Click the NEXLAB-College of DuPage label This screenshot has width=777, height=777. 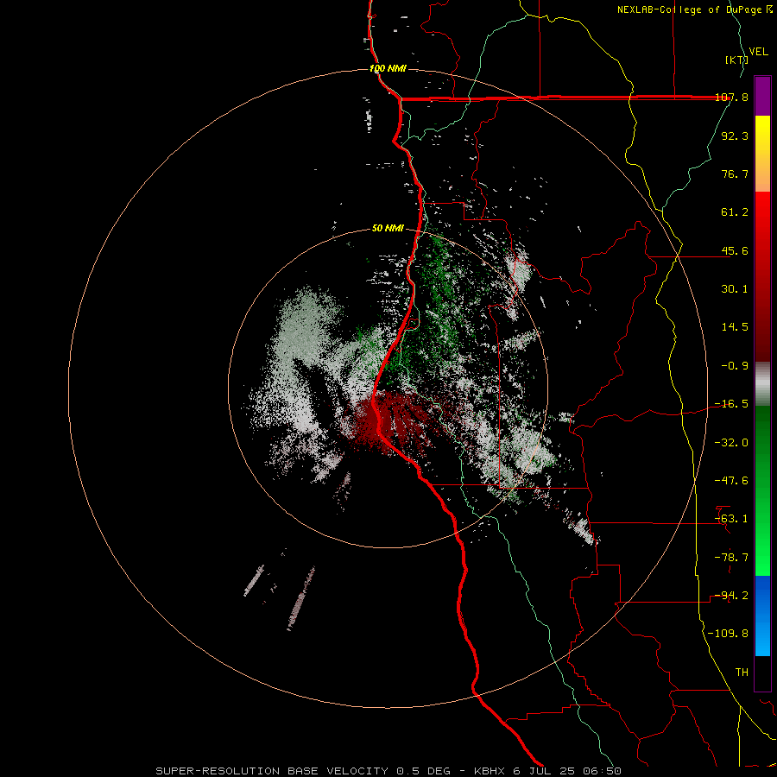[x=694, y=9]
